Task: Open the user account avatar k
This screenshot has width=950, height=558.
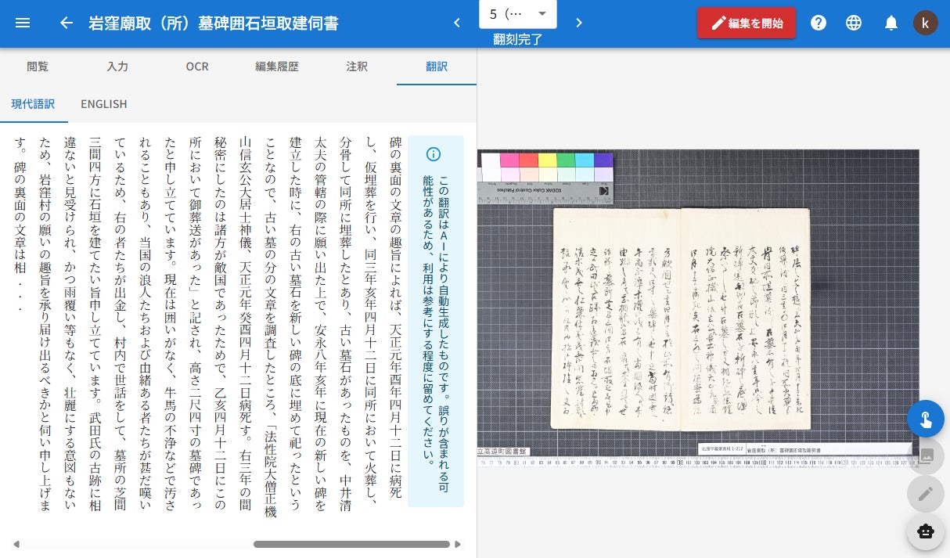Action: coord(926,23)
